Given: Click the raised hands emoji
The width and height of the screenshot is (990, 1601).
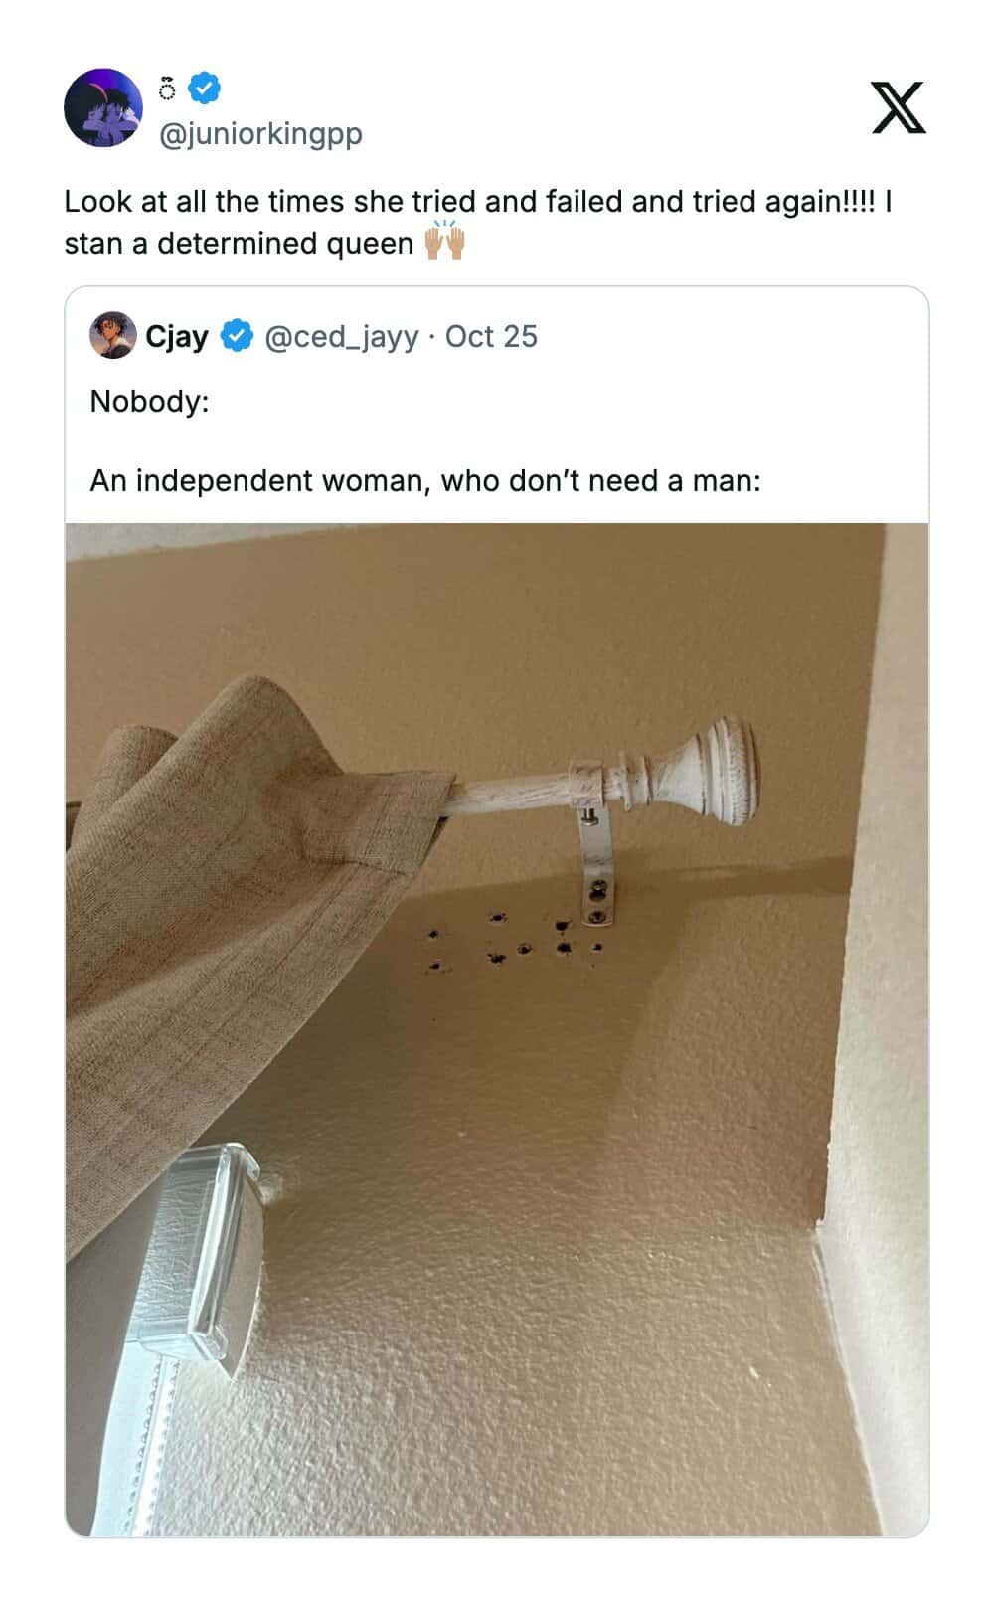Looking at the screenshot, I should (x=444, y=242).
